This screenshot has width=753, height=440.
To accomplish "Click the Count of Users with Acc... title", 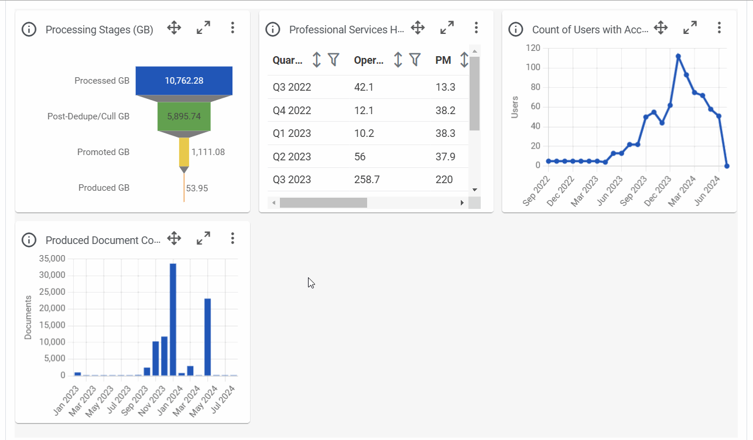I will coord(590,30).
